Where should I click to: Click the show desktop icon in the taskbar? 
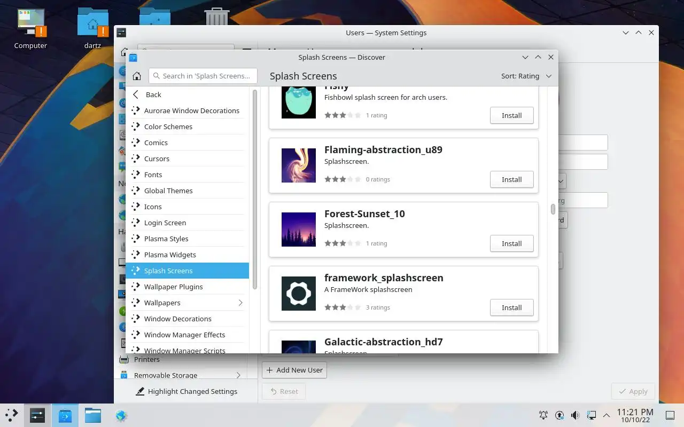point(670,415)
